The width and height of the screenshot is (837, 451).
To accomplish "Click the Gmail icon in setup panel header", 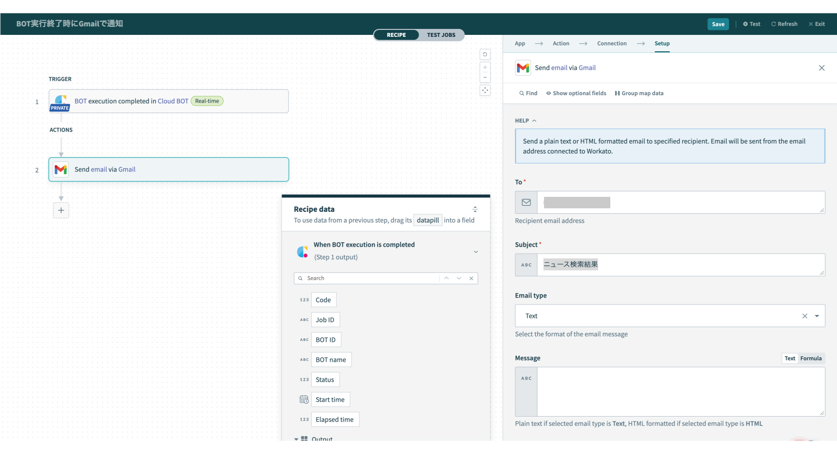I will (523, 68).
